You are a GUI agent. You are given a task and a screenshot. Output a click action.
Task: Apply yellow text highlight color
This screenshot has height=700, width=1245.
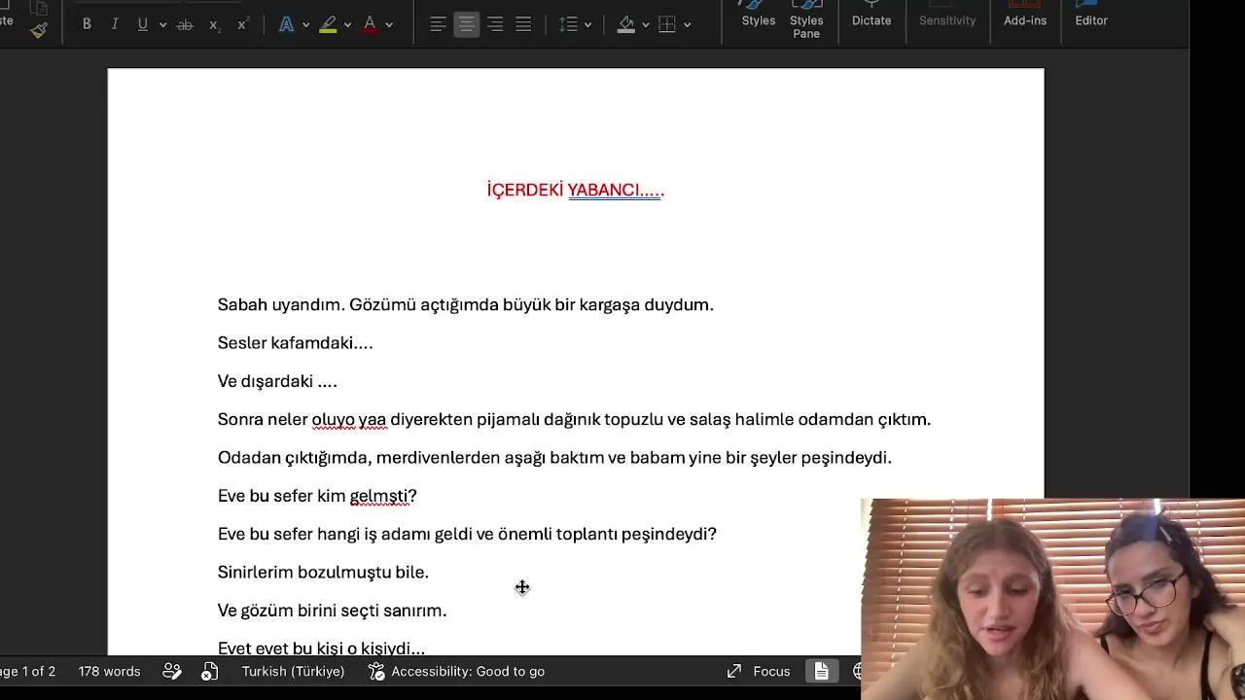tap(329, 24)
